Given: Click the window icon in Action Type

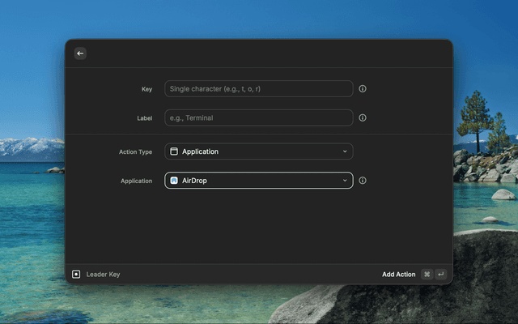Looking at the screenshot, I should (174, 151).
